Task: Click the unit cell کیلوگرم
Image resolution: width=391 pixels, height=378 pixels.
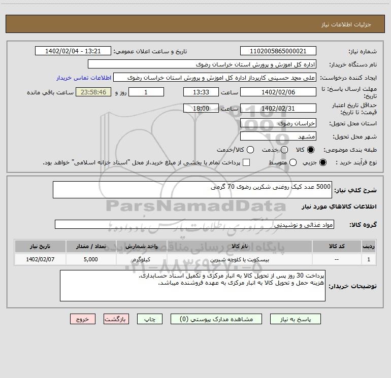Action: point(141,259)
